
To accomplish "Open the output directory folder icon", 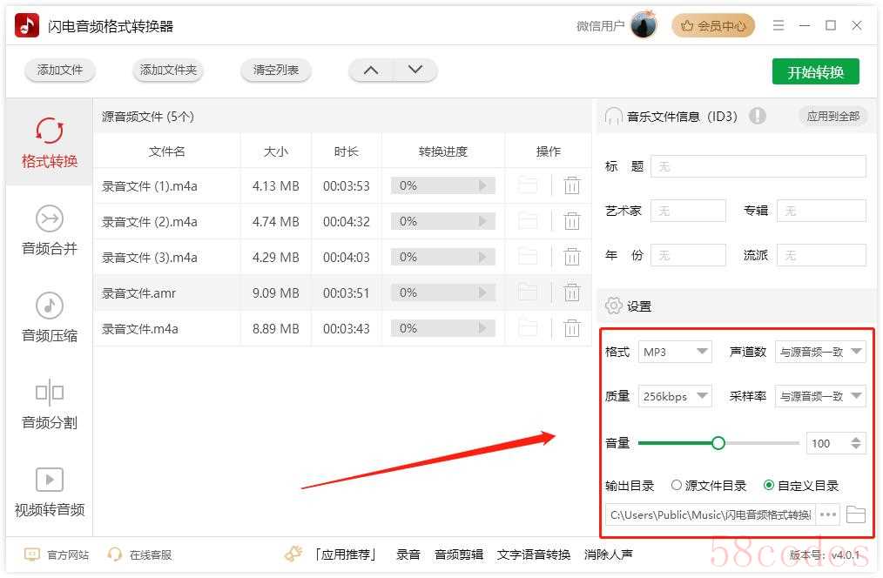I will (x=855, y=514).
